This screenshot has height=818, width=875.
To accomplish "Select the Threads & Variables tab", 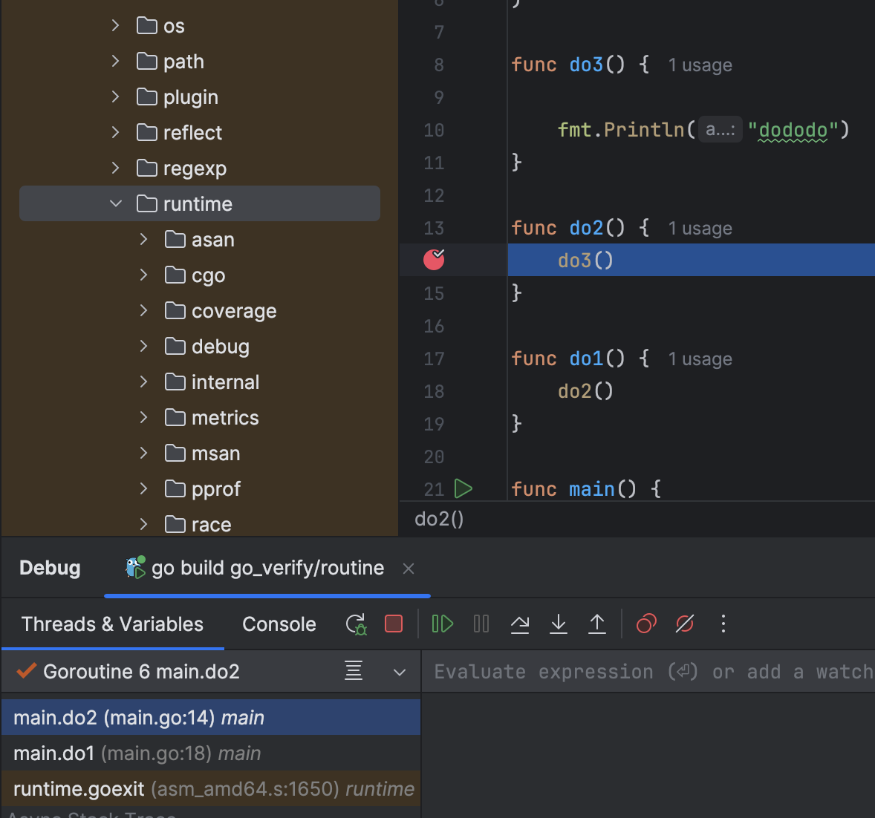I will 112,624.
